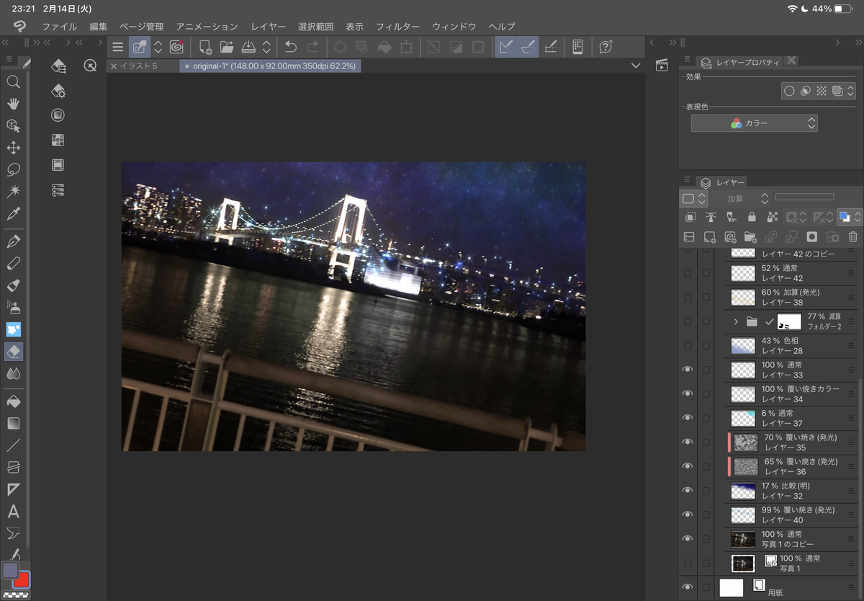
Task: Click the New layer folder icon
Action: [750, 236]
